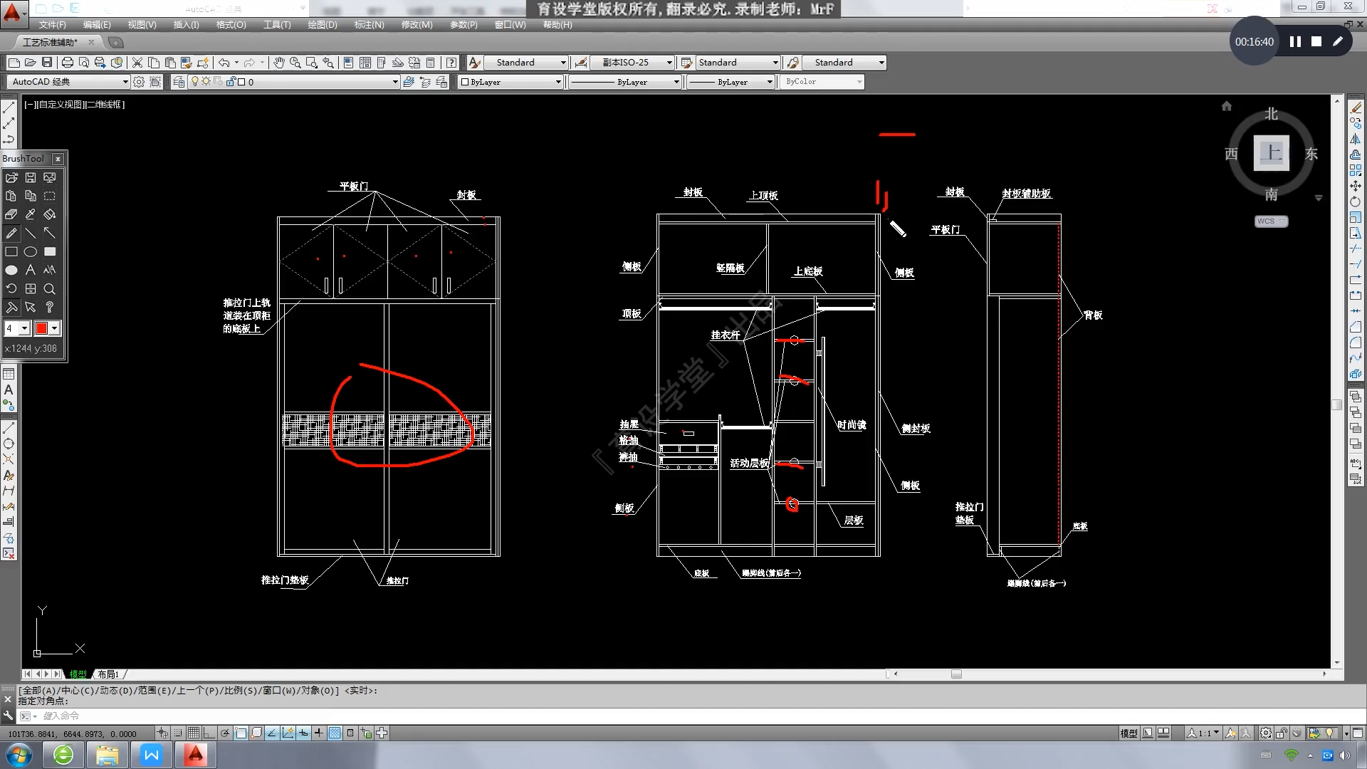Toggle Ortho Mode in status bar

[209, 733]
